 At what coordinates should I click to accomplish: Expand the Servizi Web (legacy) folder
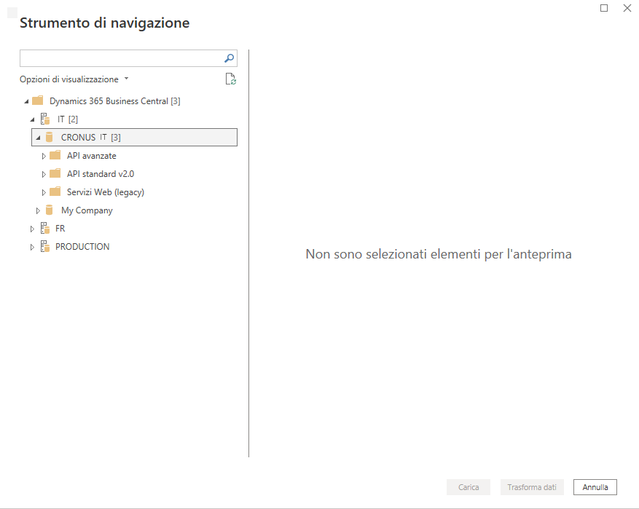point(44,192)
